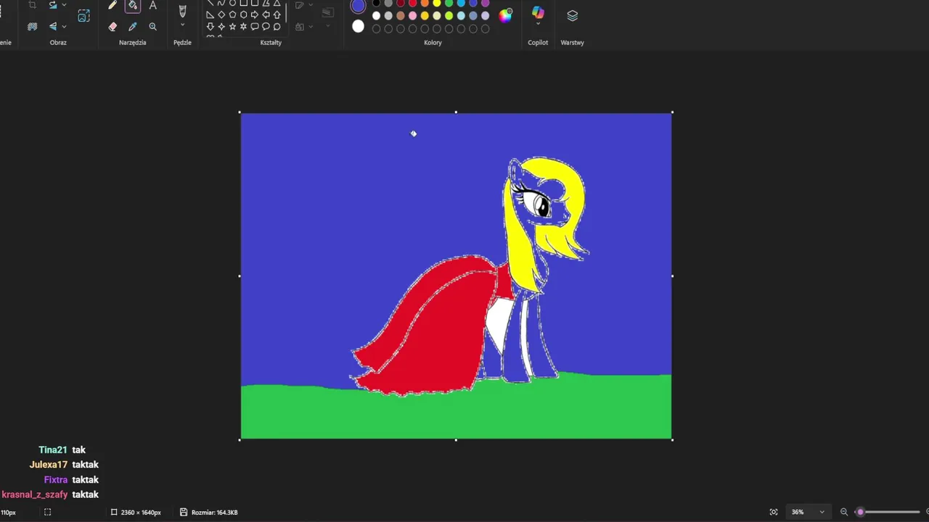Screen dimensions: 929x522
Task: Open the Warstwy layers panel
Action: point(572,16)
